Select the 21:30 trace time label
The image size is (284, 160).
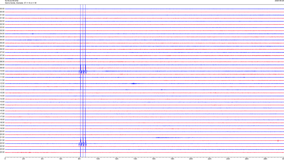2,140
